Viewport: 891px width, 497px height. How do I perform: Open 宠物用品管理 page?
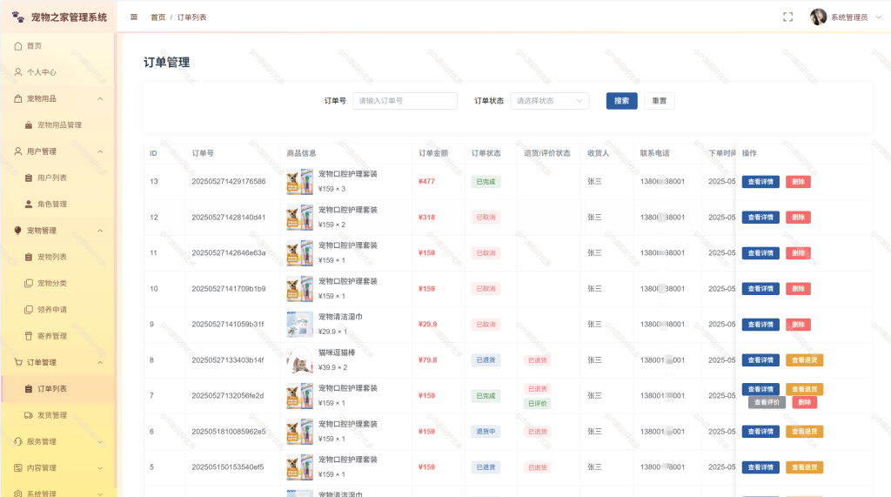point(58,125)
